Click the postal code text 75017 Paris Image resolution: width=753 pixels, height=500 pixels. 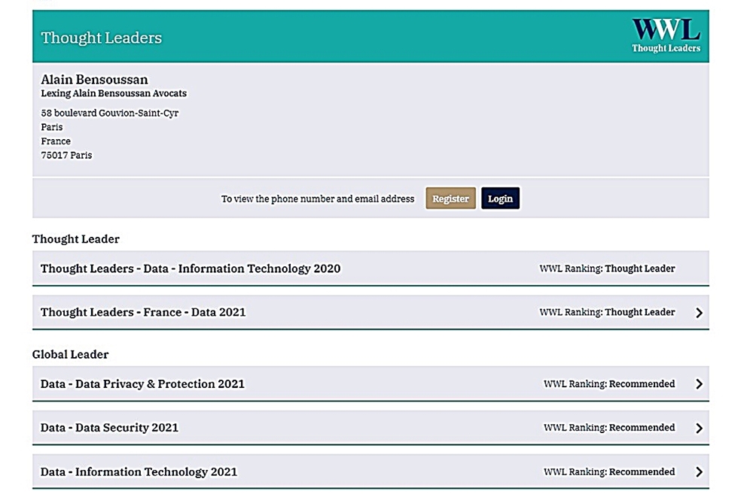pyautogui.click(x=66, y=156)
